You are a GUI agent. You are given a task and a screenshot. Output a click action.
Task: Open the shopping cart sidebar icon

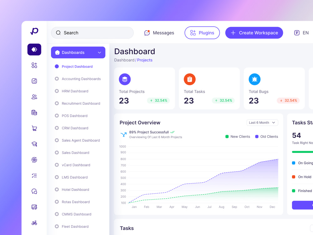[34, 128]
